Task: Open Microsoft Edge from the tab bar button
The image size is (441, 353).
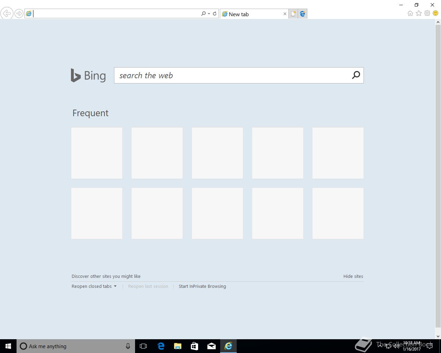Action: click(x=302, y=14)
